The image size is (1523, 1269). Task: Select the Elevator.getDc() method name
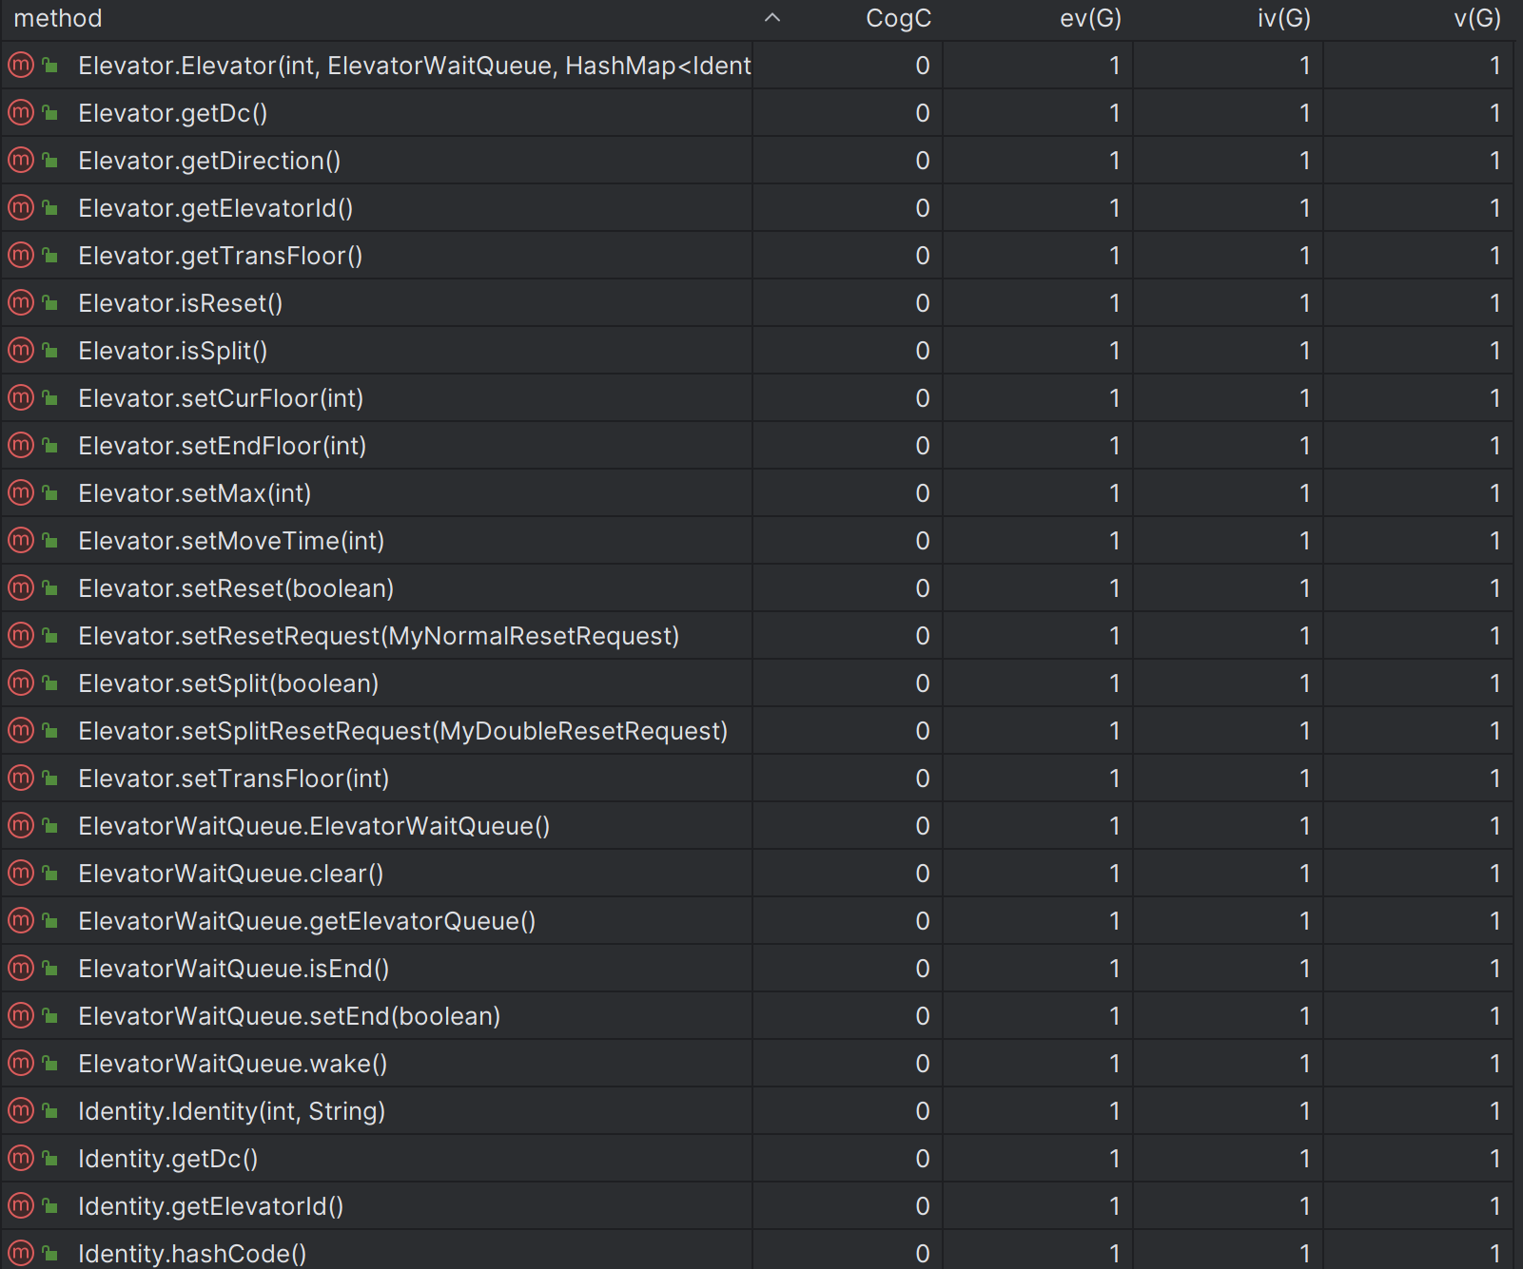coord(172,113)
